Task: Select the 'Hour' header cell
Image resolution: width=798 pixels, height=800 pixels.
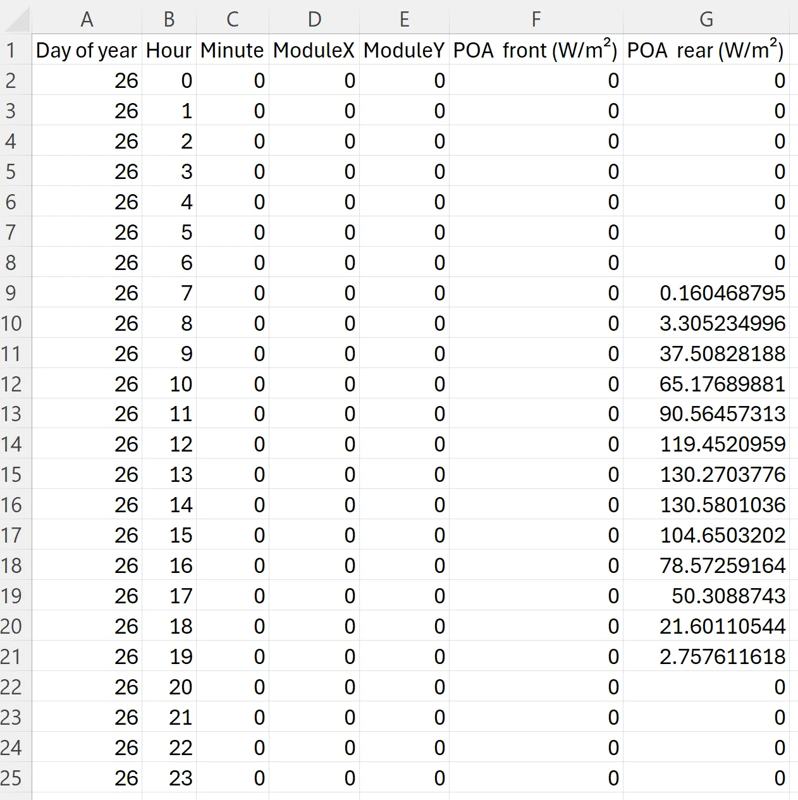Action: point(169,51)
